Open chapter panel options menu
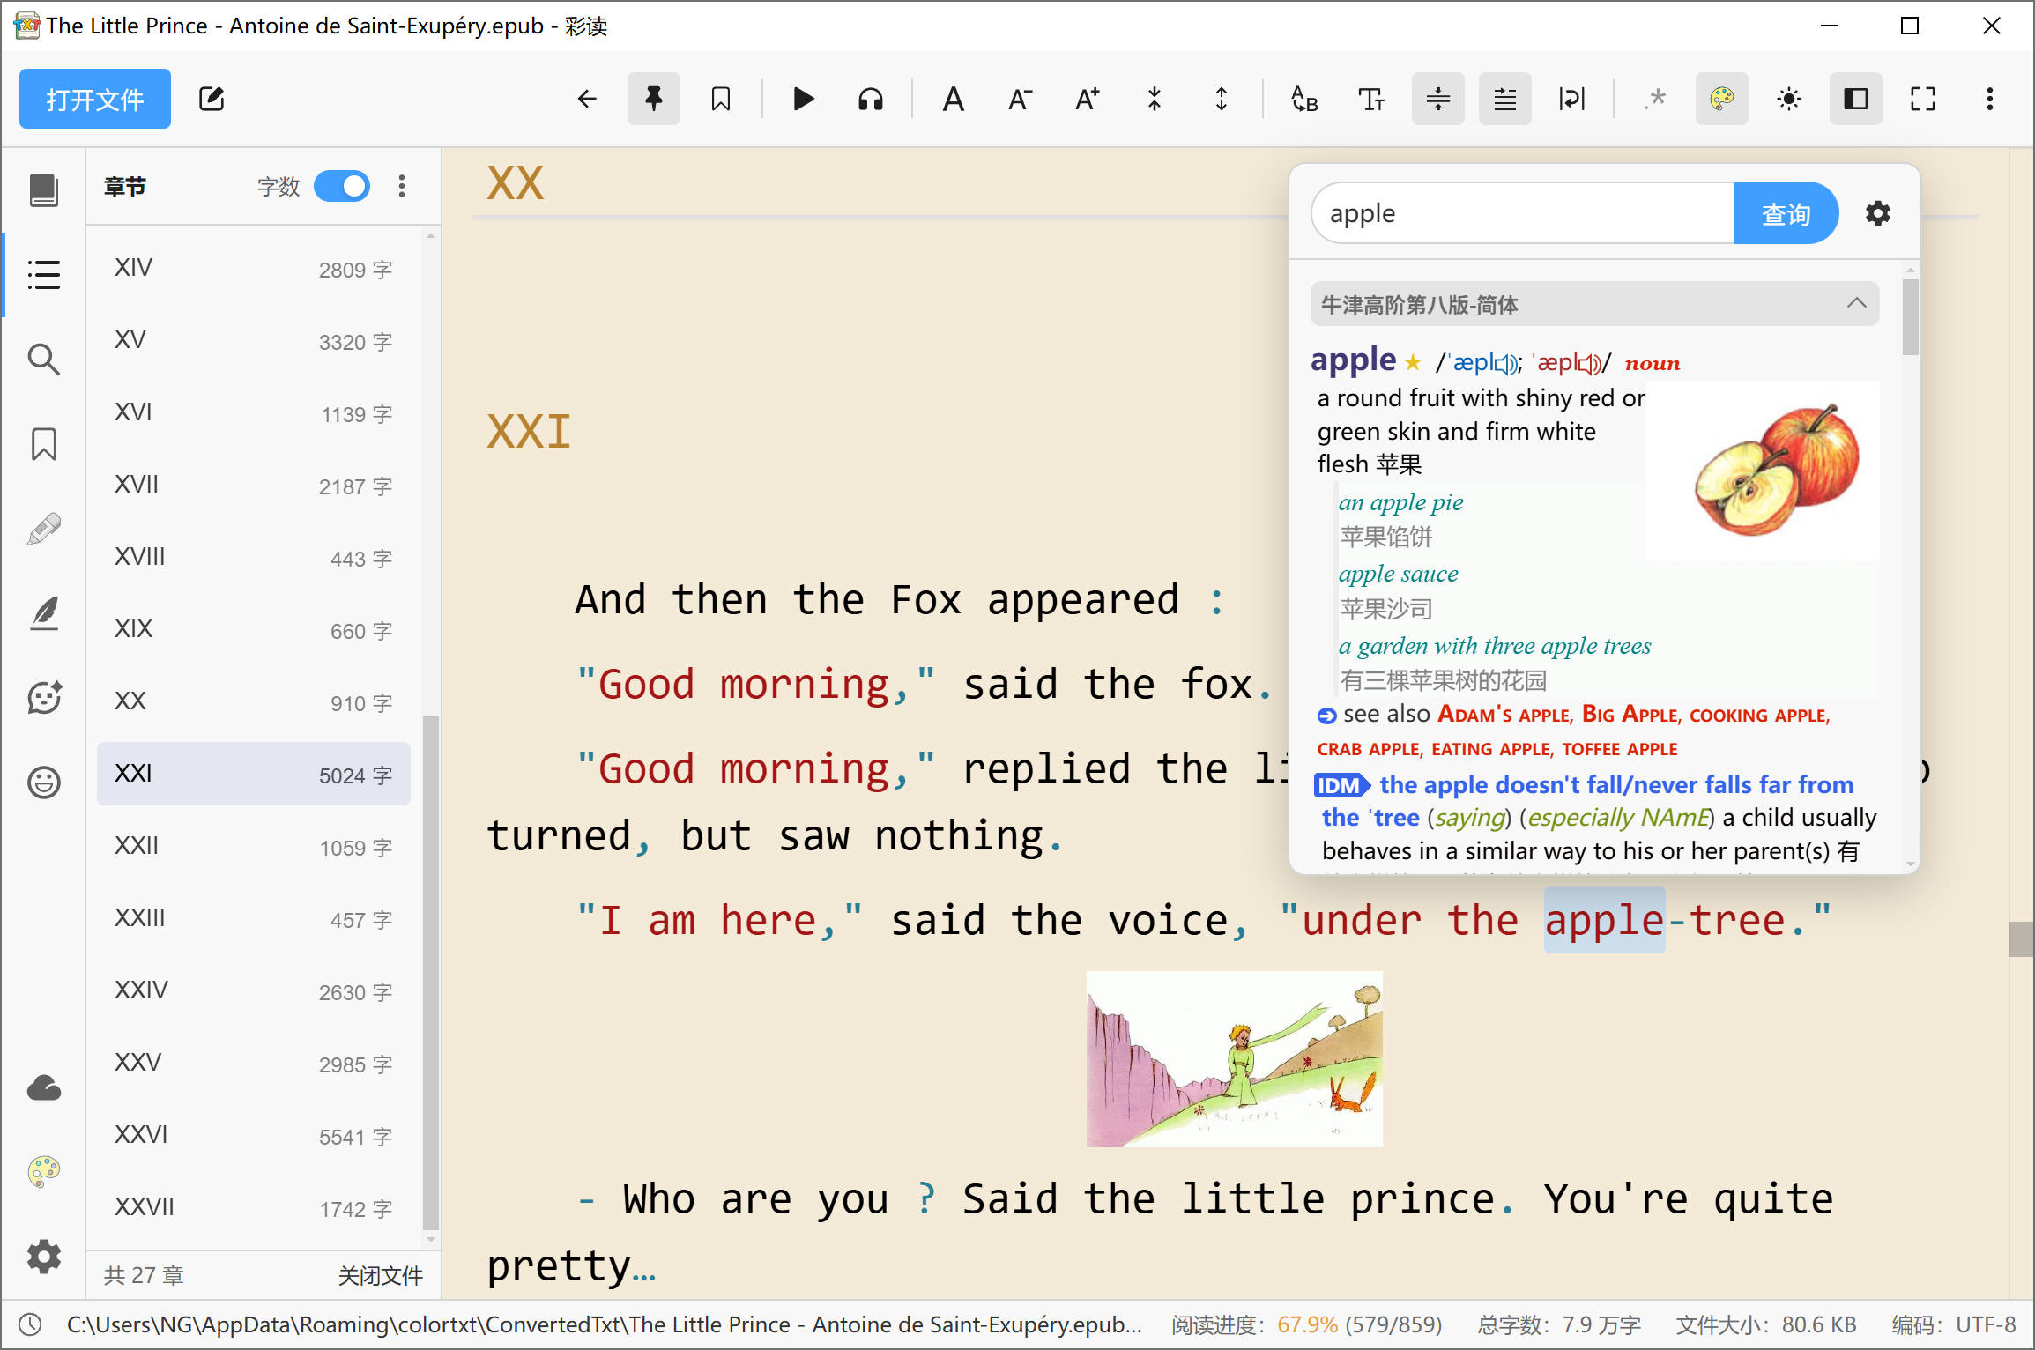Screen dimensions: 2035x1350 click(x=402, y=186)
